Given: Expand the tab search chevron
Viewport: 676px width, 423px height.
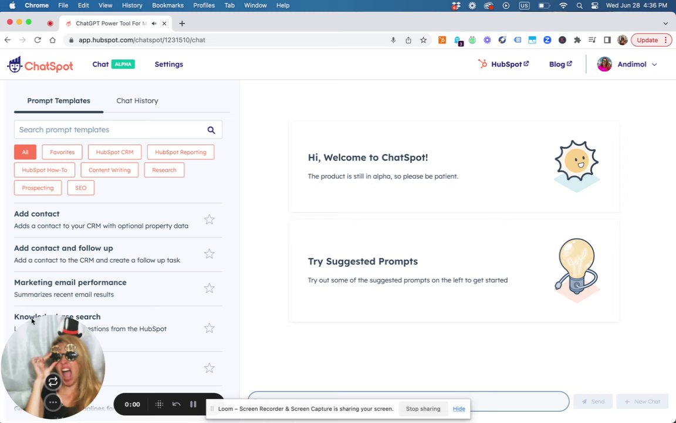Looking at the screenshot, I should 665,23.
